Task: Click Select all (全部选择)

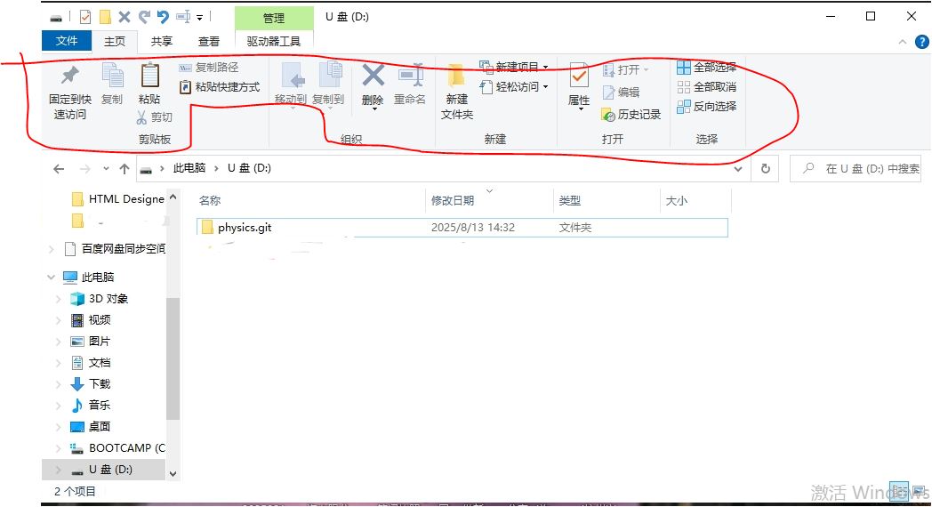Action: pos(707,68)
